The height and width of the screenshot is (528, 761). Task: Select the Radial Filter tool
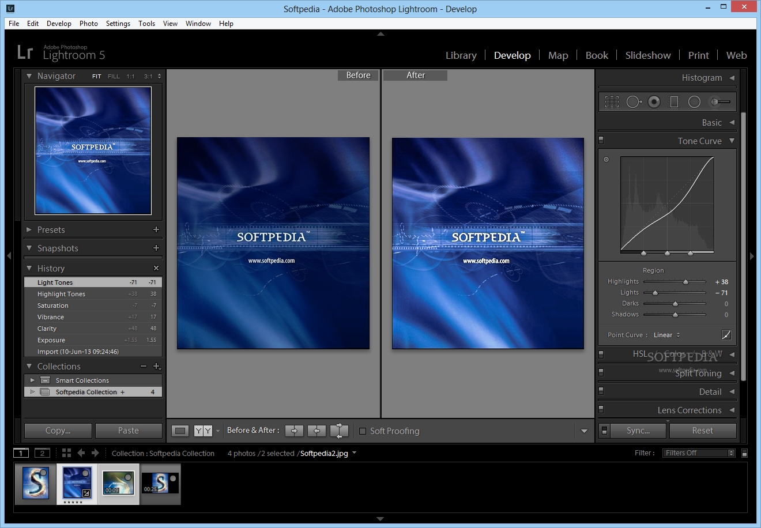click(694, 102)
